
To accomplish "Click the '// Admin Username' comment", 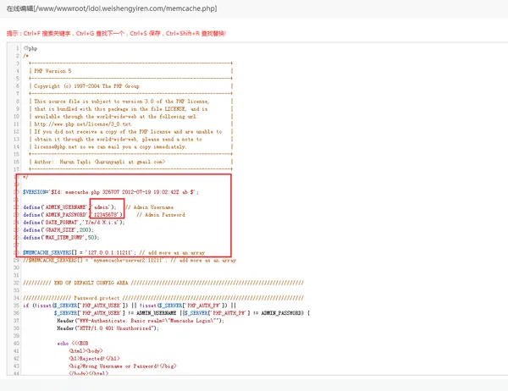I will click(150, 207).
